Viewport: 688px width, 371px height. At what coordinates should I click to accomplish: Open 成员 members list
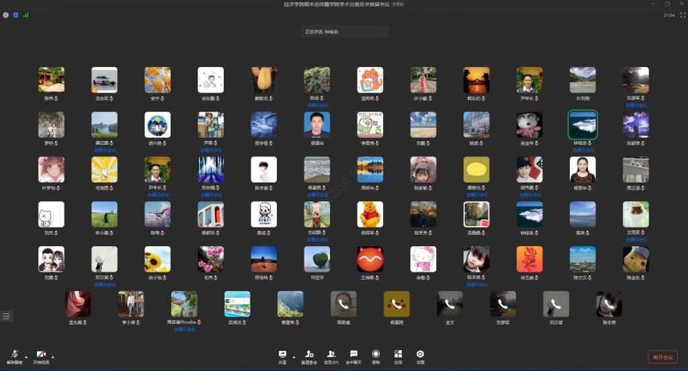click(331, 356)
